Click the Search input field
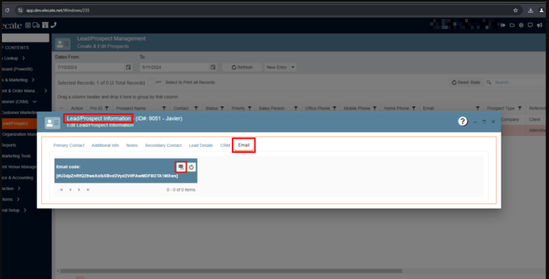 (x=517, y=82)
